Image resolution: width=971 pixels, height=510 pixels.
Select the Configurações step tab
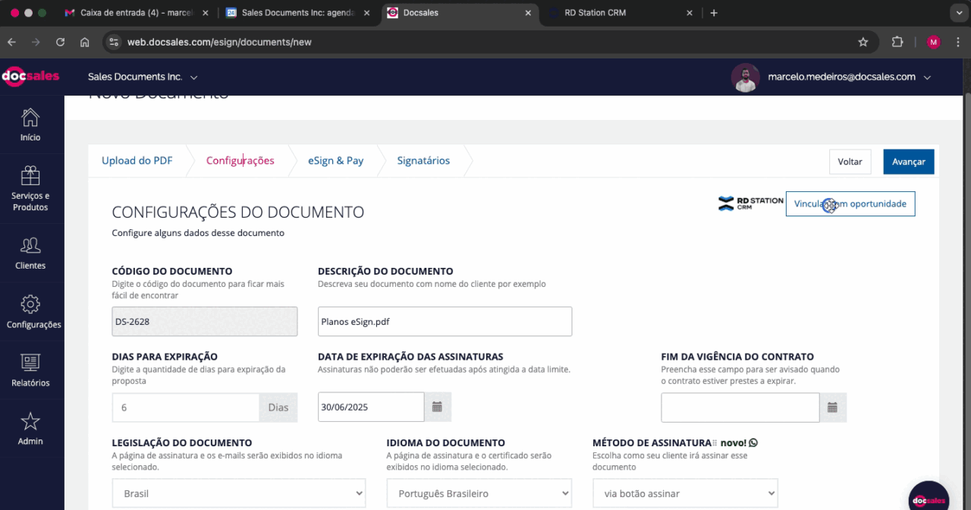coord(240,161)
